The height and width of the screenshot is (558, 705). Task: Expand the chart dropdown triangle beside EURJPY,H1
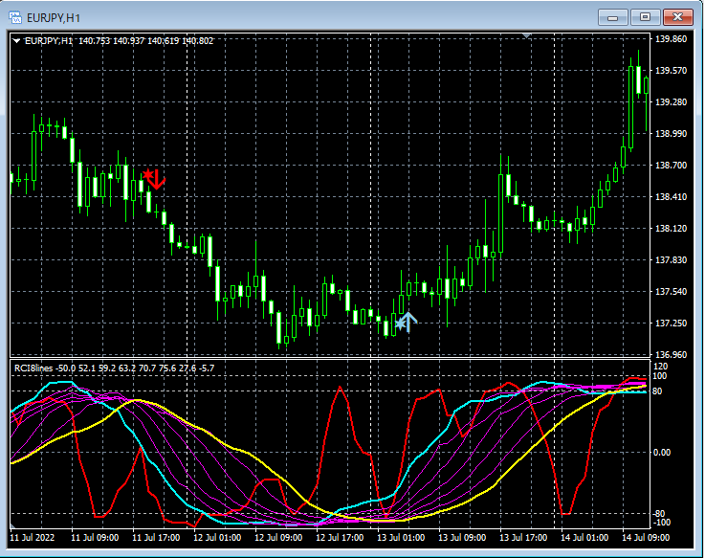(16, 41)
